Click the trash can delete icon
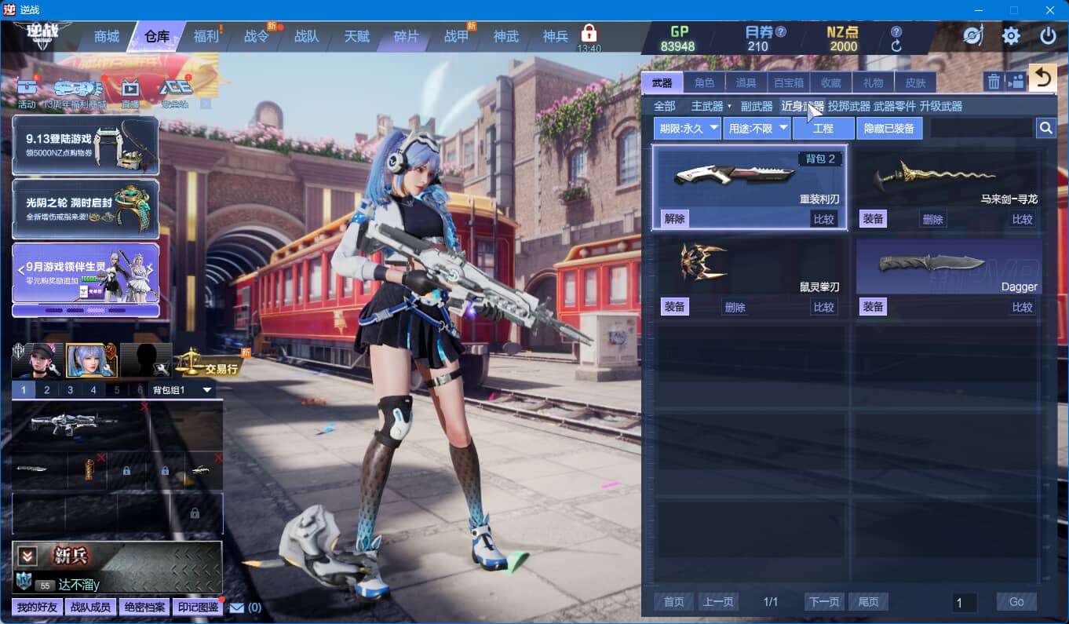 coord(994,81)
